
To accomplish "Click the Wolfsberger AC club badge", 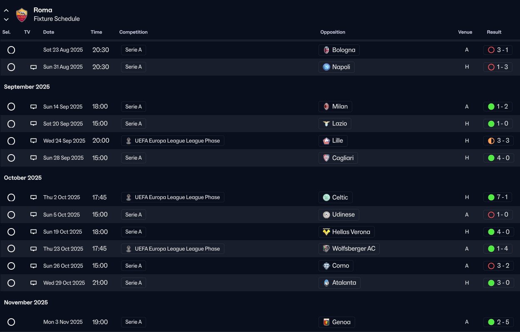I will coord(326,249).
